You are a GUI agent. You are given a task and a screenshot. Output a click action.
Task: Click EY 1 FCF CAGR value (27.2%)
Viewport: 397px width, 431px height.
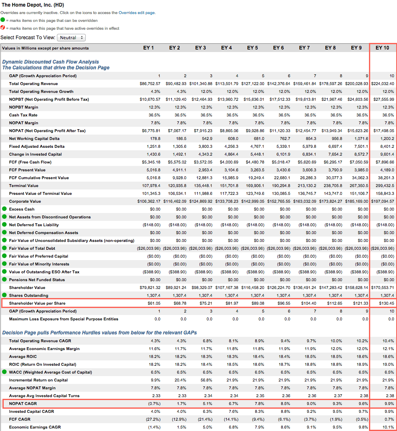pos(153,419)
